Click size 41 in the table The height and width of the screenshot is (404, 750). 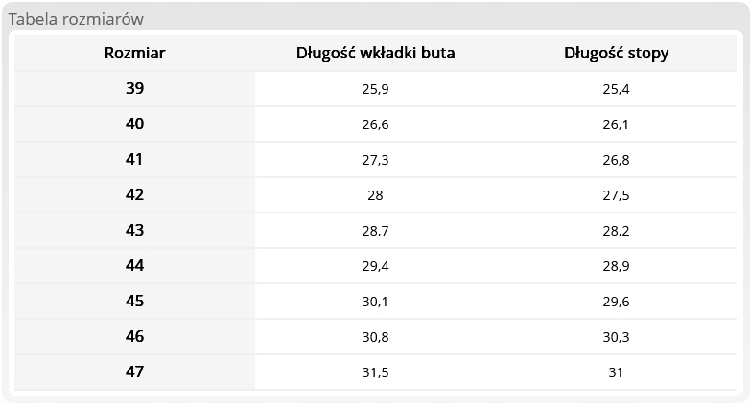134,160
